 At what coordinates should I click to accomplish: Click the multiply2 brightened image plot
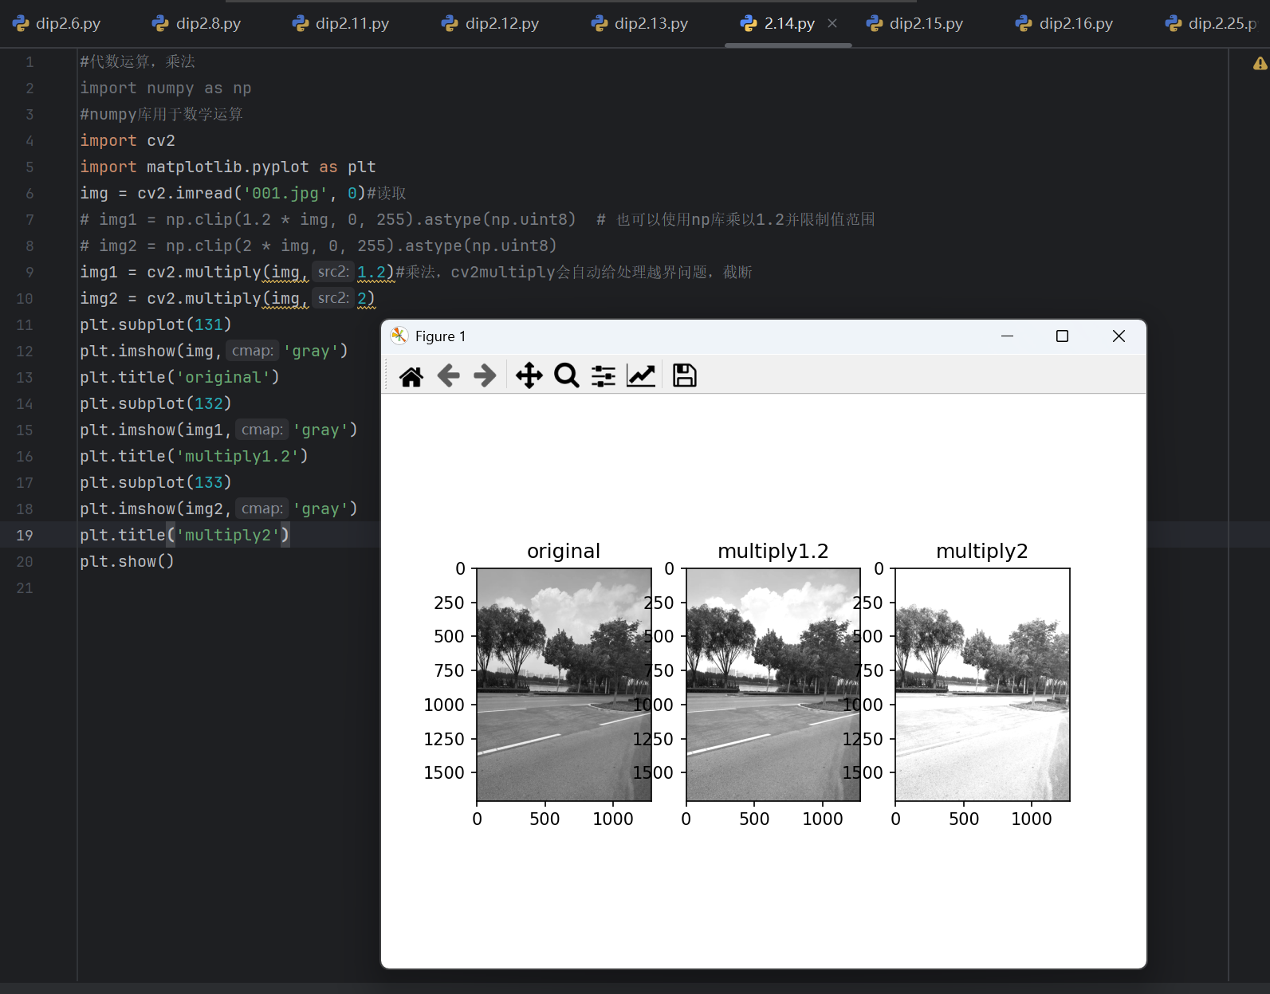[x=982, y=685]
